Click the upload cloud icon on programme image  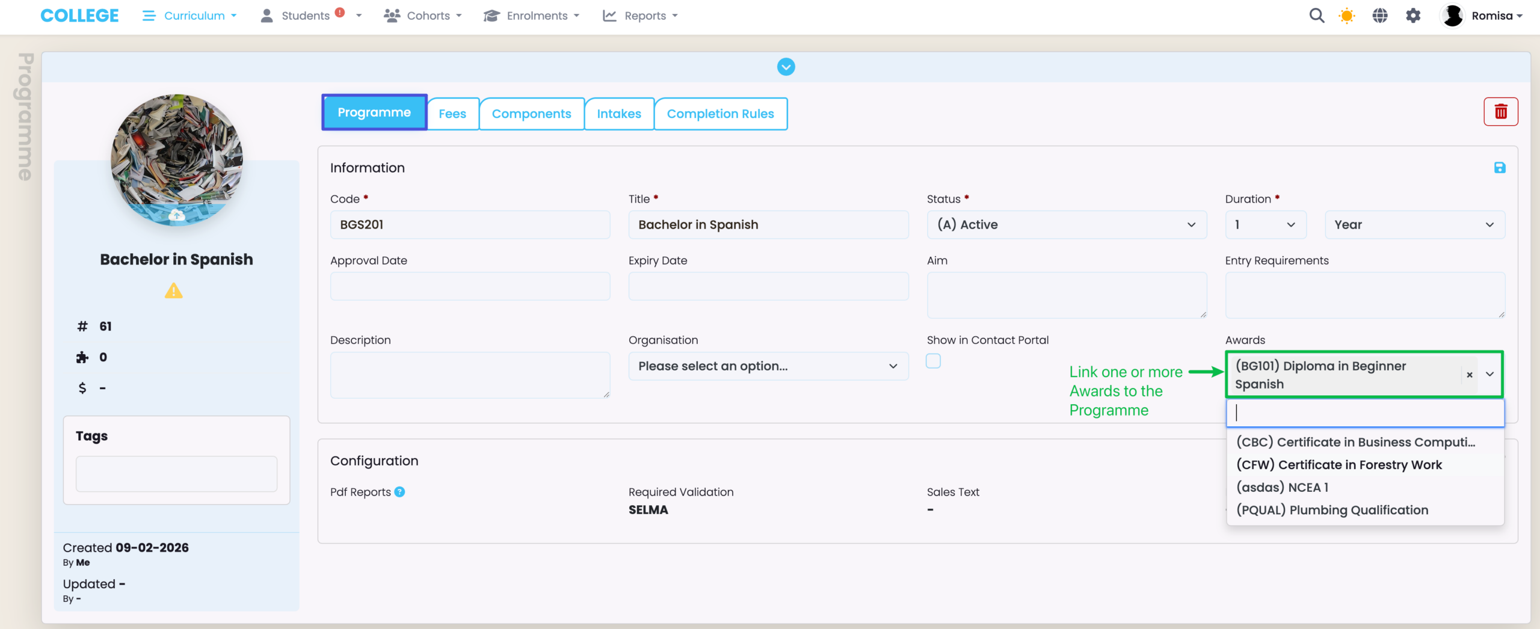pyautogui.click(x=176, y=215)
